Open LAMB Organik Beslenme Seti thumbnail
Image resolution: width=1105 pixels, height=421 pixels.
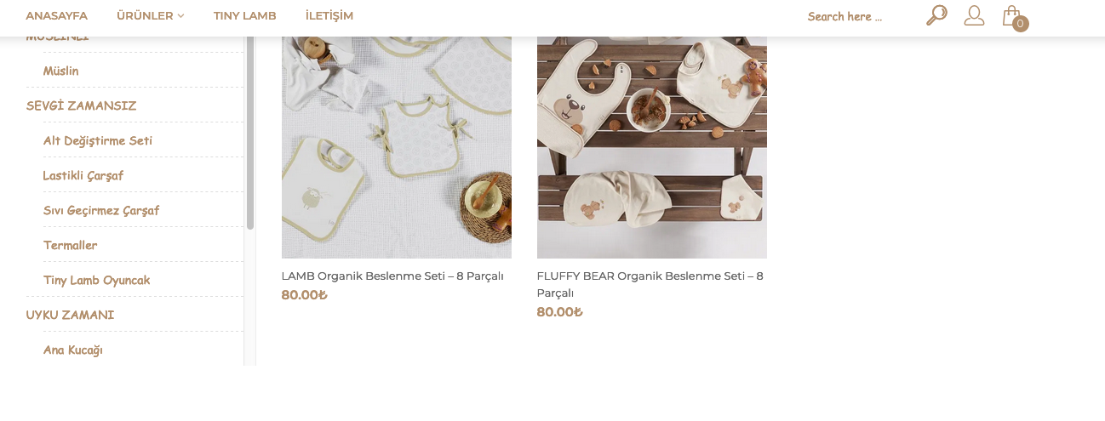397,147
